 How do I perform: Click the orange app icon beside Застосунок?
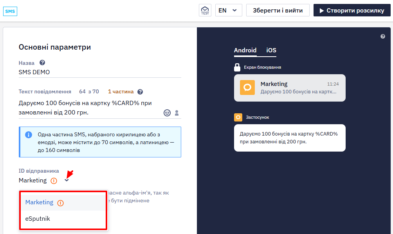(238, 117)
